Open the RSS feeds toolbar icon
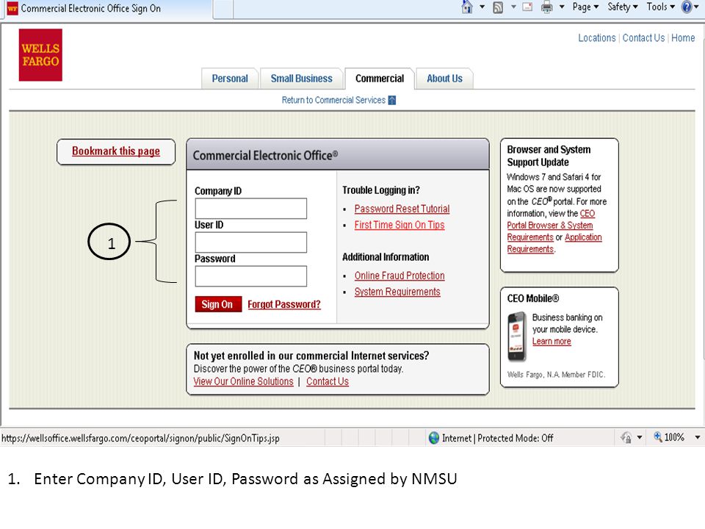This screenshot has height=529, width=705. tap(498, 7)
